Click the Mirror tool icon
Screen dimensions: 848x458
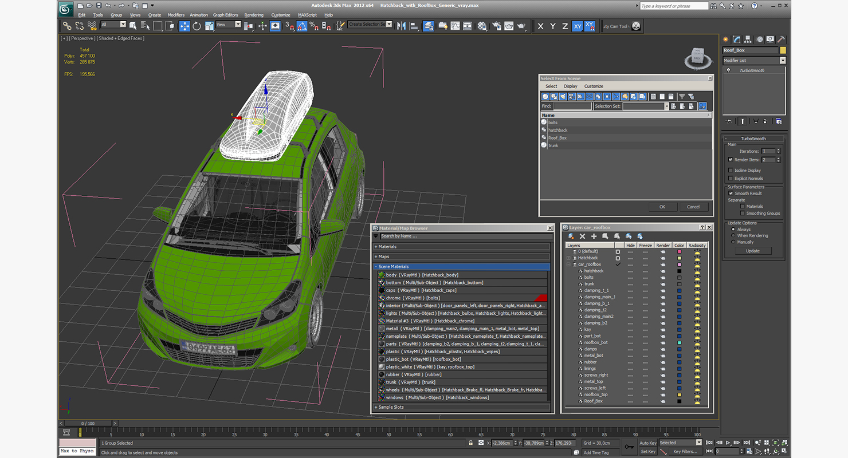401,26
